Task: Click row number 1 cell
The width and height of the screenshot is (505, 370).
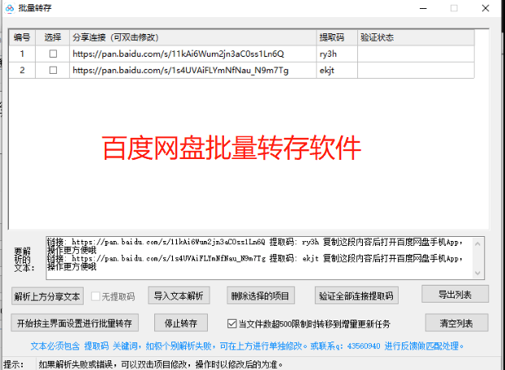Action: coord(22,54)
